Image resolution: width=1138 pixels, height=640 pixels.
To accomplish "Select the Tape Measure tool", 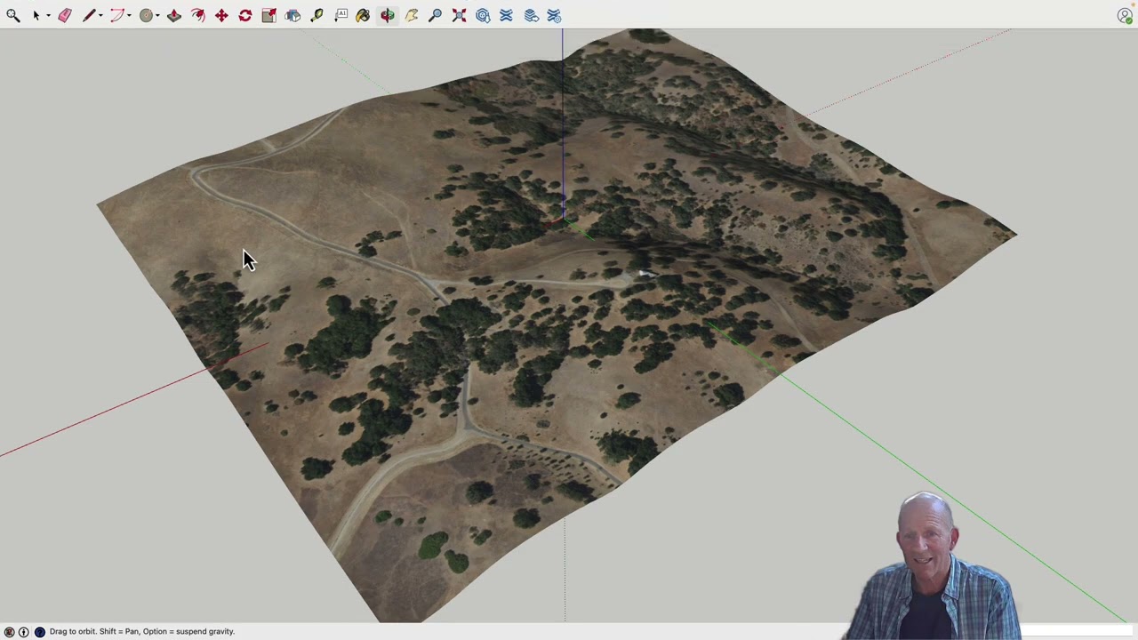I will pyautogui.click(x=317, y=15).
